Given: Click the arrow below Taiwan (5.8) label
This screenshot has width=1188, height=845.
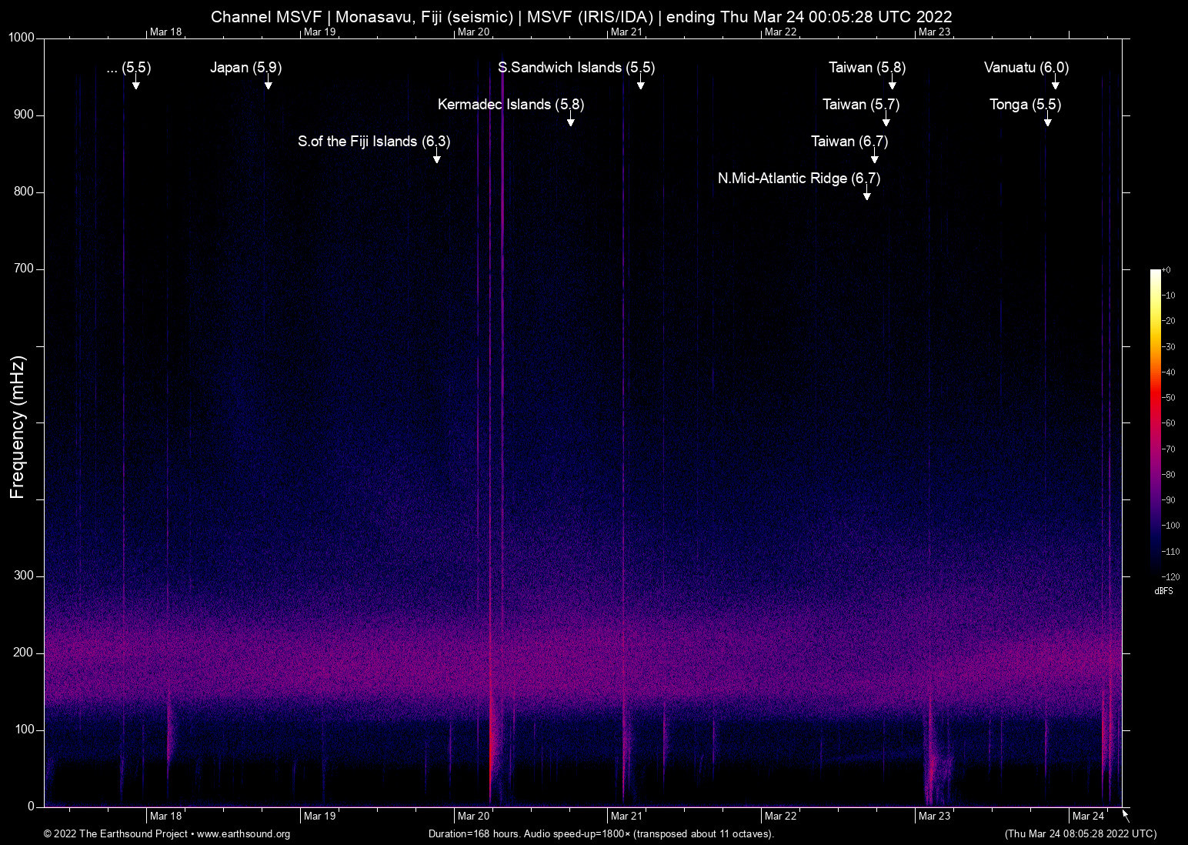Looking at the screenshot, I should [x=893, y=83].
